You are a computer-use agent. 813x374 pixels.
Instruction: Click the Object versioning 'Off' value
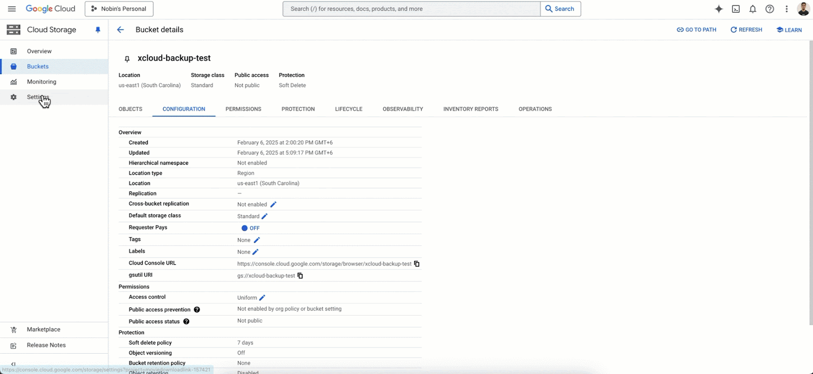coord(241,353)
